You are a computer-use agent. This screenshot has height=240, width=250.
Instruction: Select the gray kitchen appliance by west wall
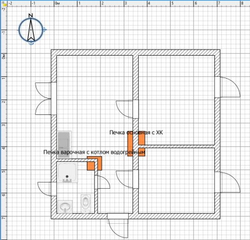tap(64, 145)
